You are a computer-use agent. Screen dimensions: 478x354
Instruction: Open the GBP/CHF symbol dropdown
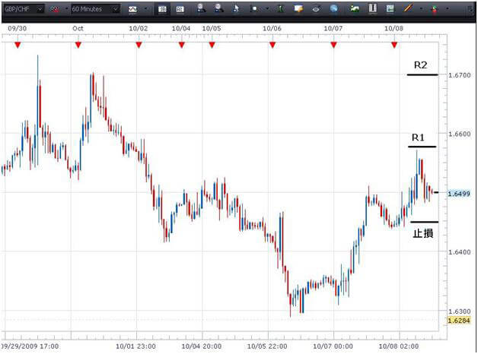point(40,9)
